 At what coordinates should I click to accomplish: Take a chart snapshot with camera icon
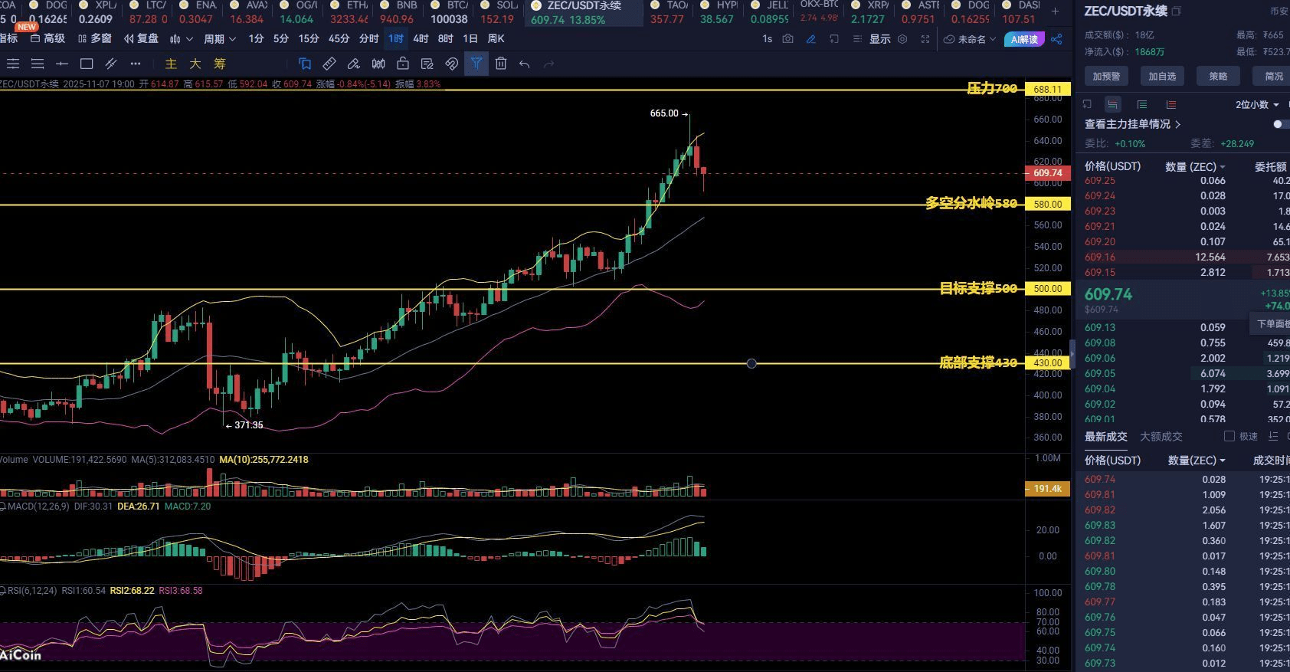coord(787,38)
